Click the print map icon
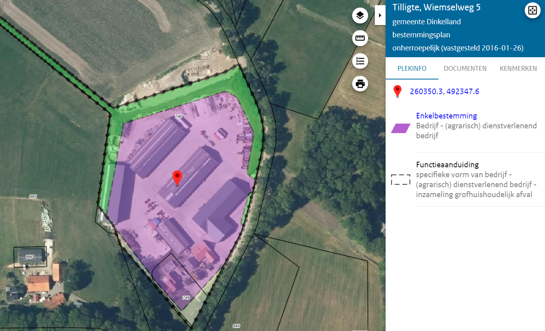This screenshot has height=331, width=545. pyautogui.click(x=360, y=84)
